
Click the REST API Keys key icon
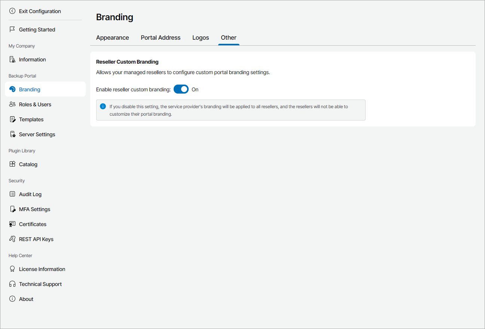click(12, 239)
